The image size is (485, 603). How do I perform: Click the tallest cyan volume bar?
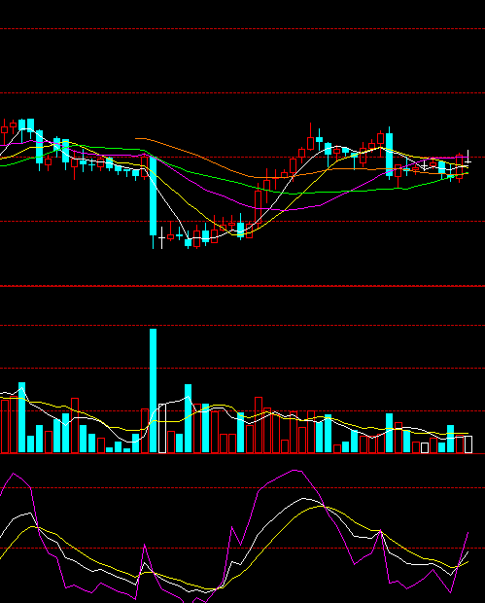click(153, 391)
